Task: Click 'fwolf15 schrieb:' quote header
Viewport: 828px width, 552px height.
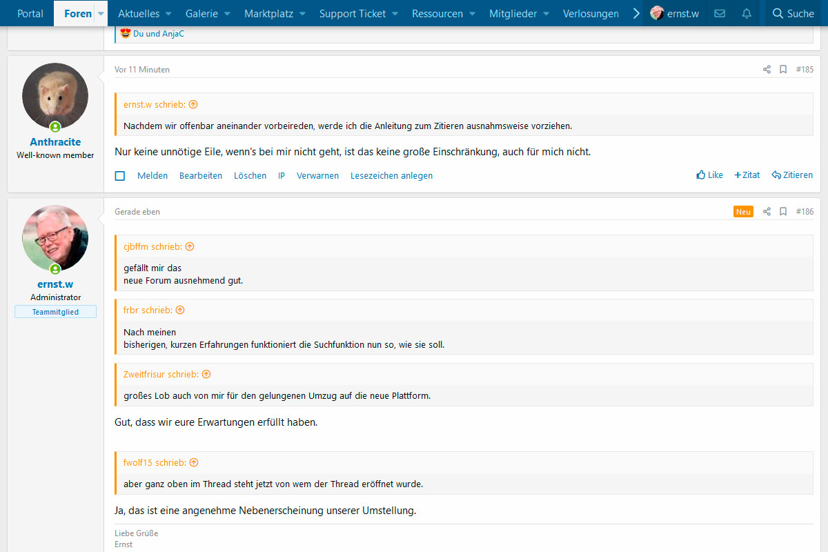Action: [x=155, y=462]
